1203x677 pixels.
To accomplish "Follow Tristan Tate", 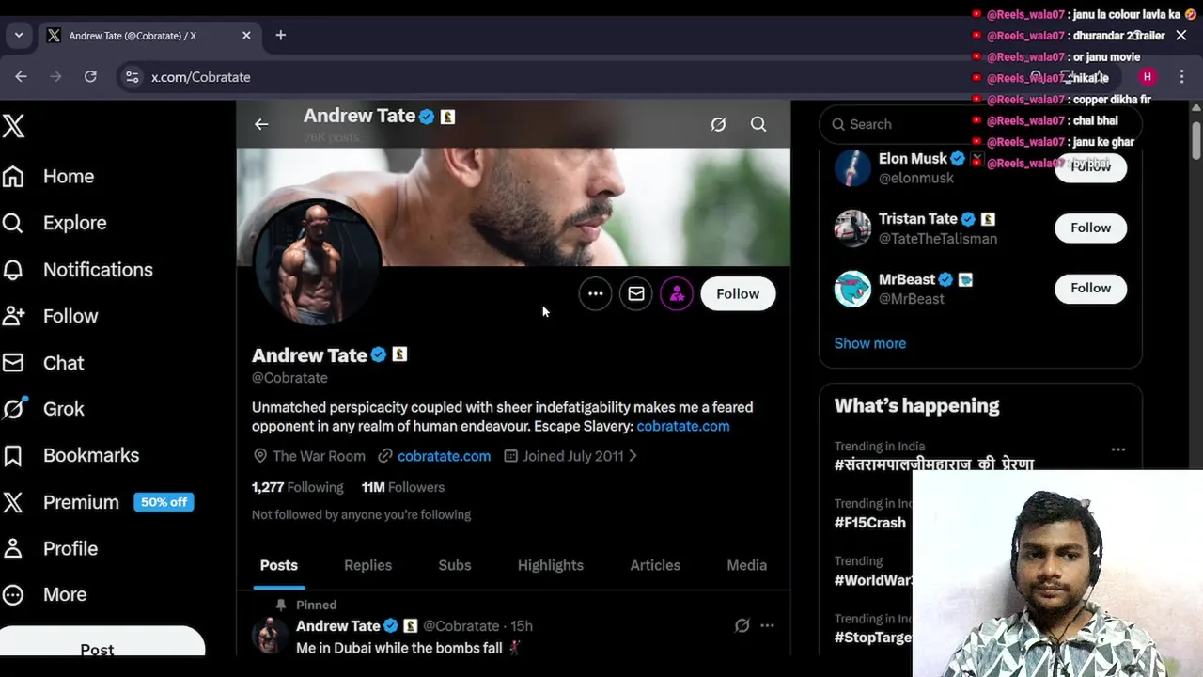I will [x=1090, y=228].
